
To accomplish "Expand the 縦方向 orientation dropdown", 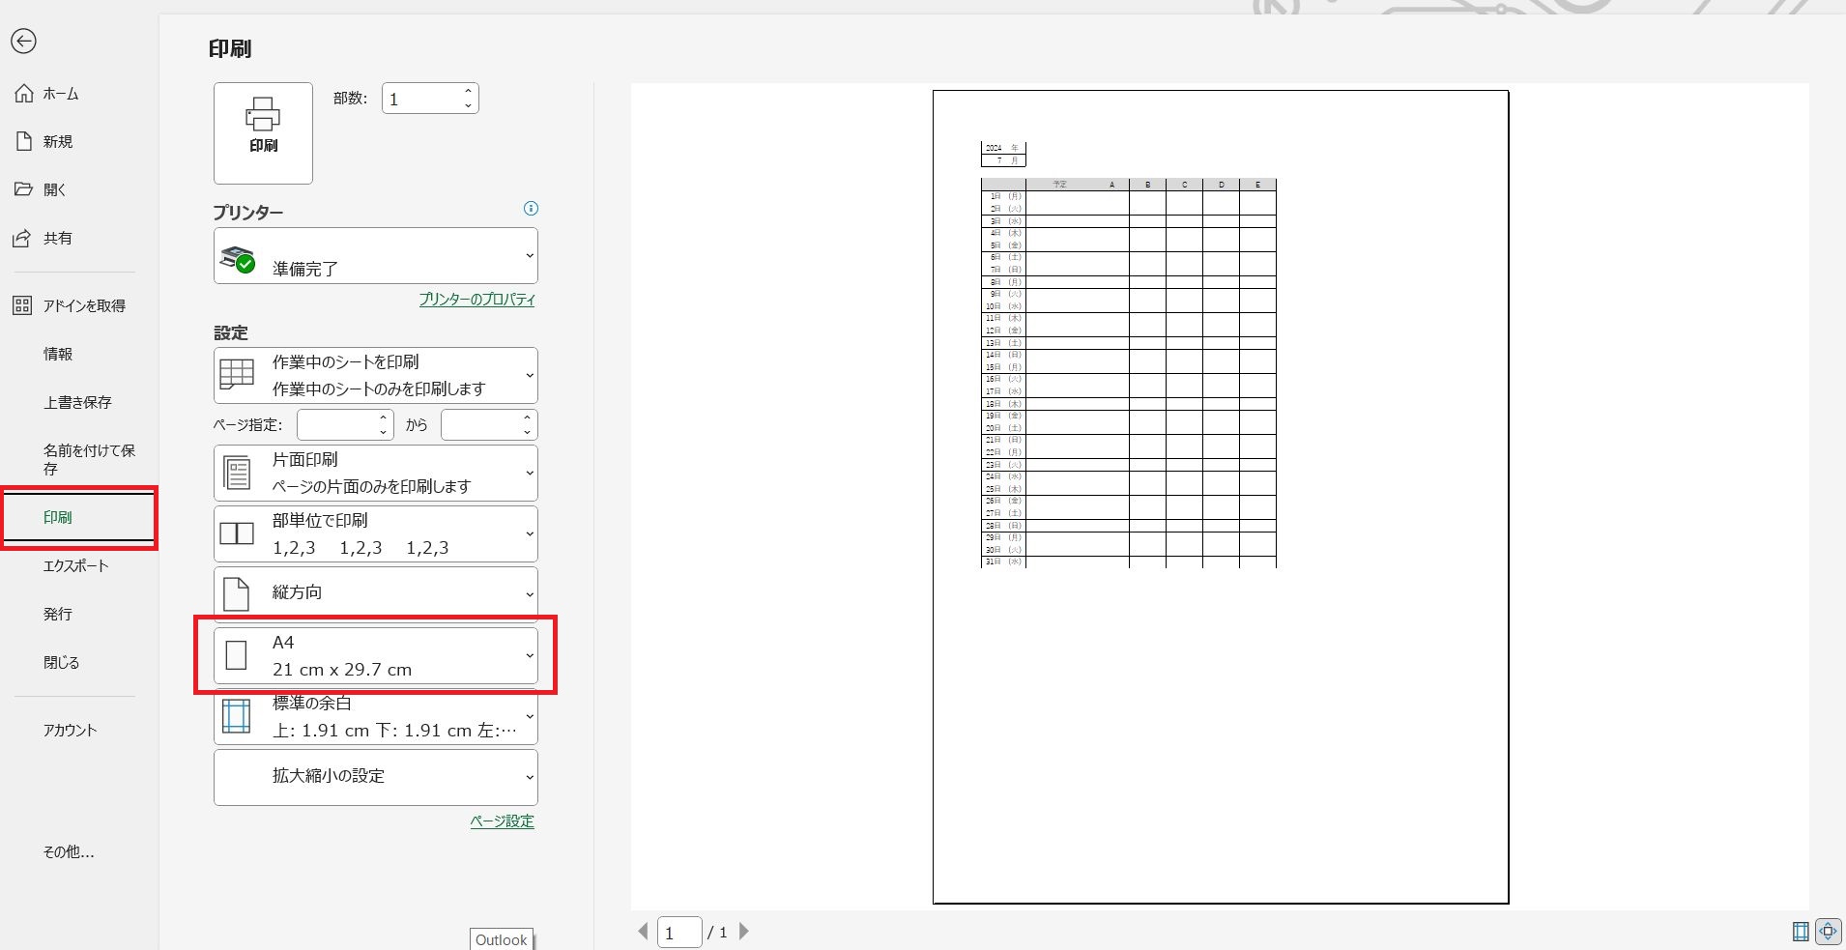I will coord(375,593).
